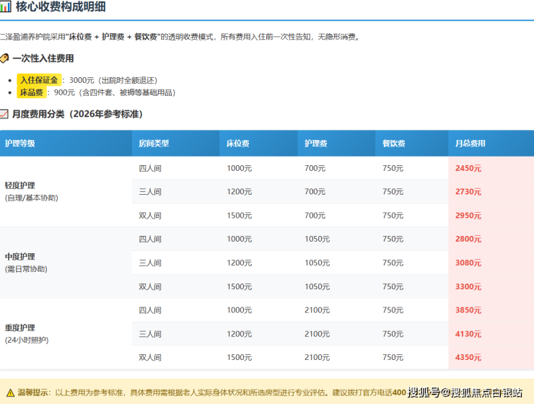Click the 2450元 monthly total
The width and height of the screenshot is (534, 404).
468,168
